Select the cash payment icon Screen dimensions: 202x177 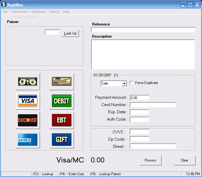28,82
